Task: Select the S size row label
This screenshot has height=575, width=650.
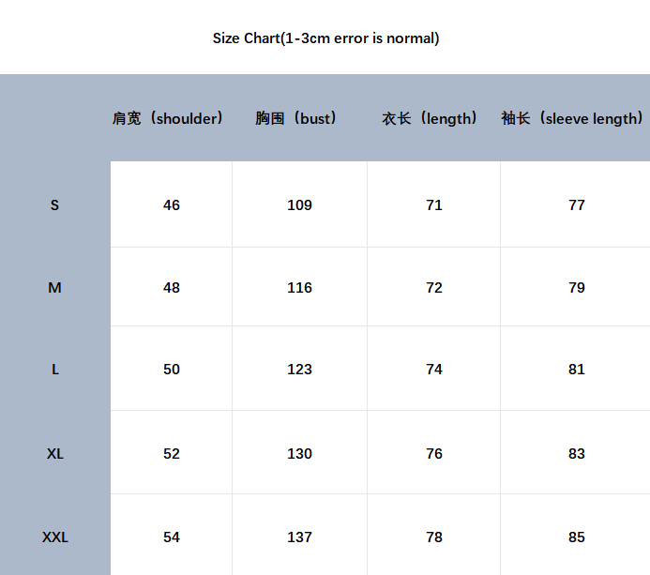Action: 54,205
